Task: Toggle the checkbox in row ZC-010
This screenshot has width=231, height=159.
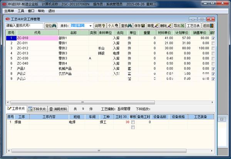Action: (213, 38)
